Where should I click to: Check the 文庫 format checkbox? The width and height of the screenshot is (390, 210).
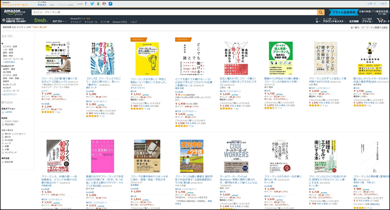point(3,150)
